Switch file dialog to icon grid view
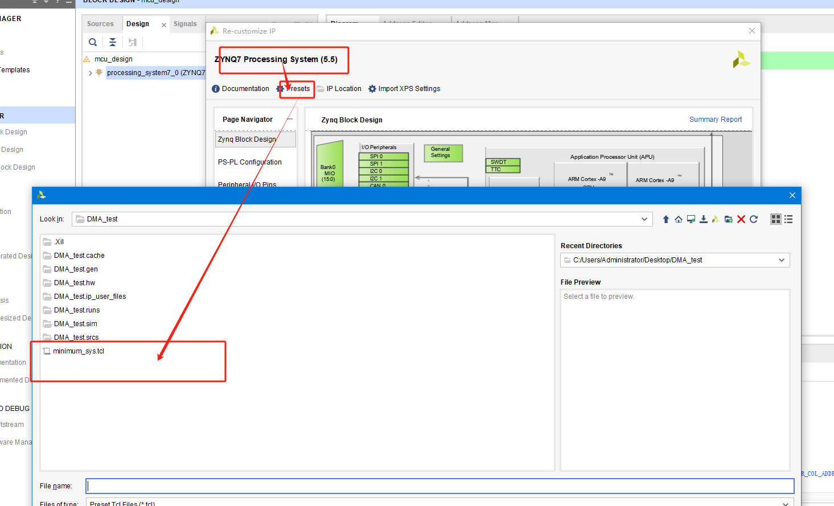Image resolution: width=834 pixels, height=506 pixels. point(775,219)
